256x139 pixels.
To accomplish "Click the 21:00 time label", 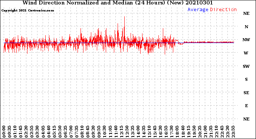I will pyautogui.click(x=206, y=132).
